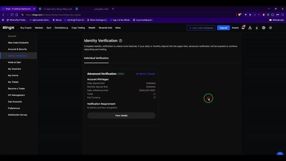This screenshot has height=161, width=286.
Task: Click the Deposit button
Action: (224, 28)
